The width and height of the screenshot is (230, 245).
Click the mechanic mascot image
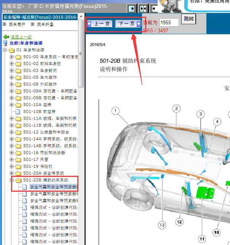(171, 6)
